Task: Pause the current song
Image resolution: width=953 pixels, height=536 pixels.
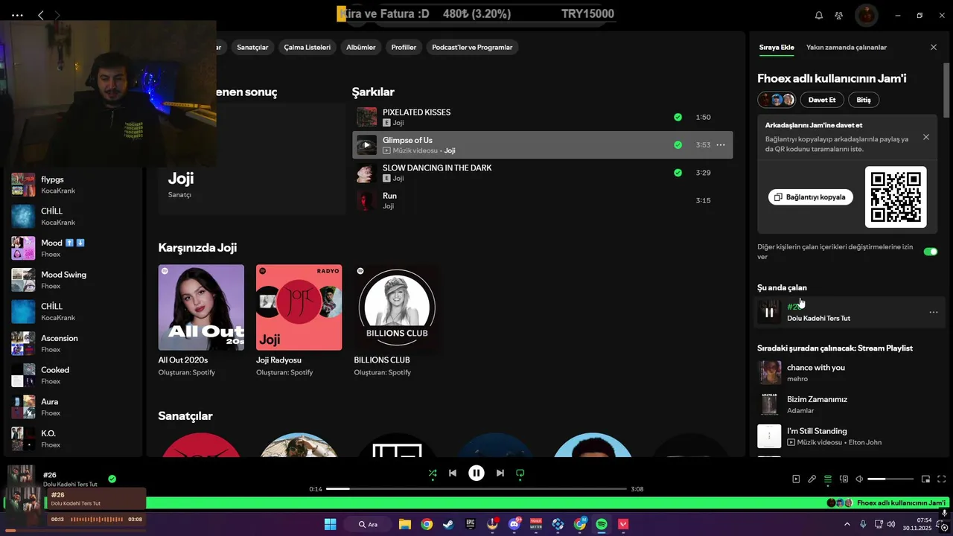Action: (476, 473)
